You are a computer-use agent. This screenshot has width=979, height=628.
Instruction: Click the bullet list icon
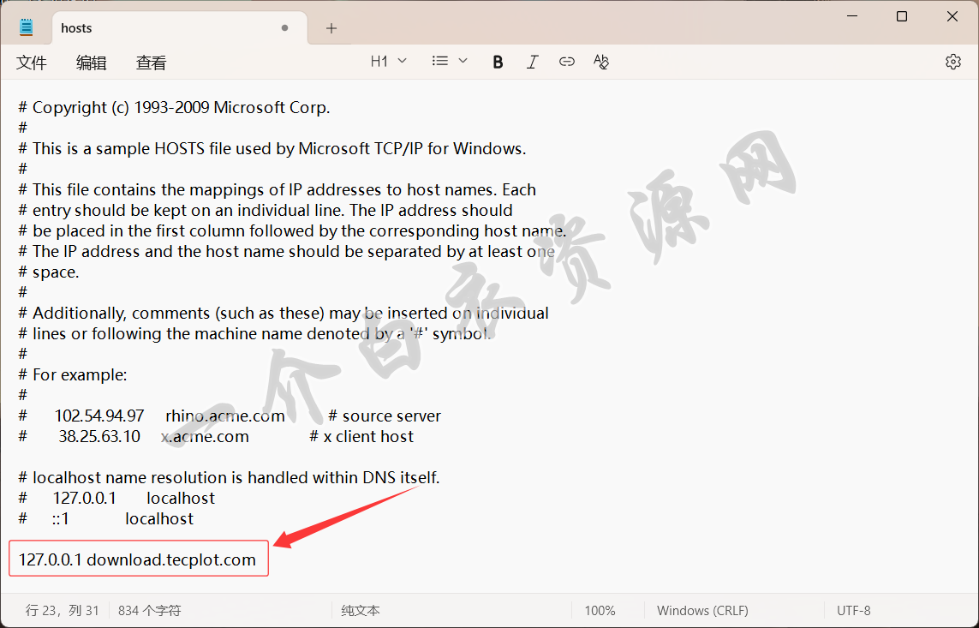(x=440, y=61)
